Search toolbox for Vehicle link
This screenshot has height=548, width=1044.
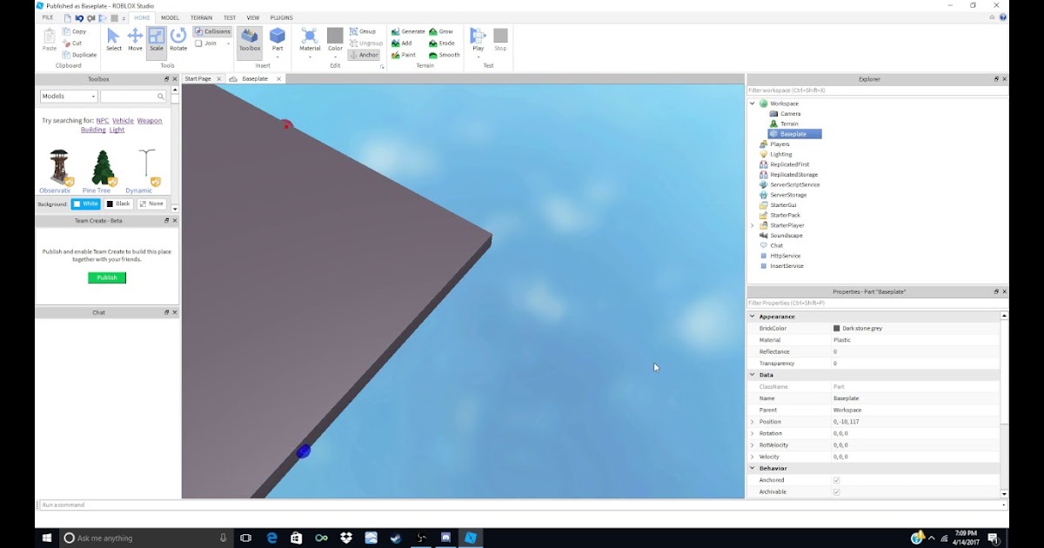(x=123, y=121)
